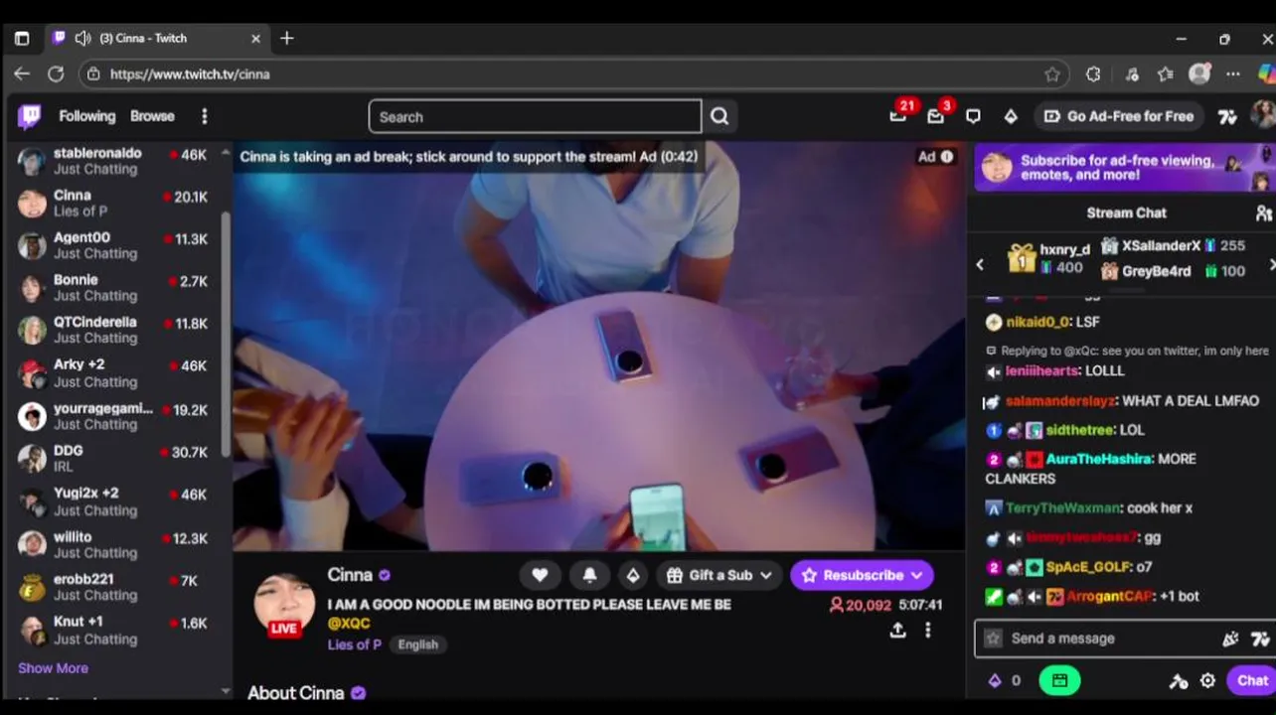Click AuraTheHashira username in chat
This screenshot has height=715, width=1276.
(1098, 459)
